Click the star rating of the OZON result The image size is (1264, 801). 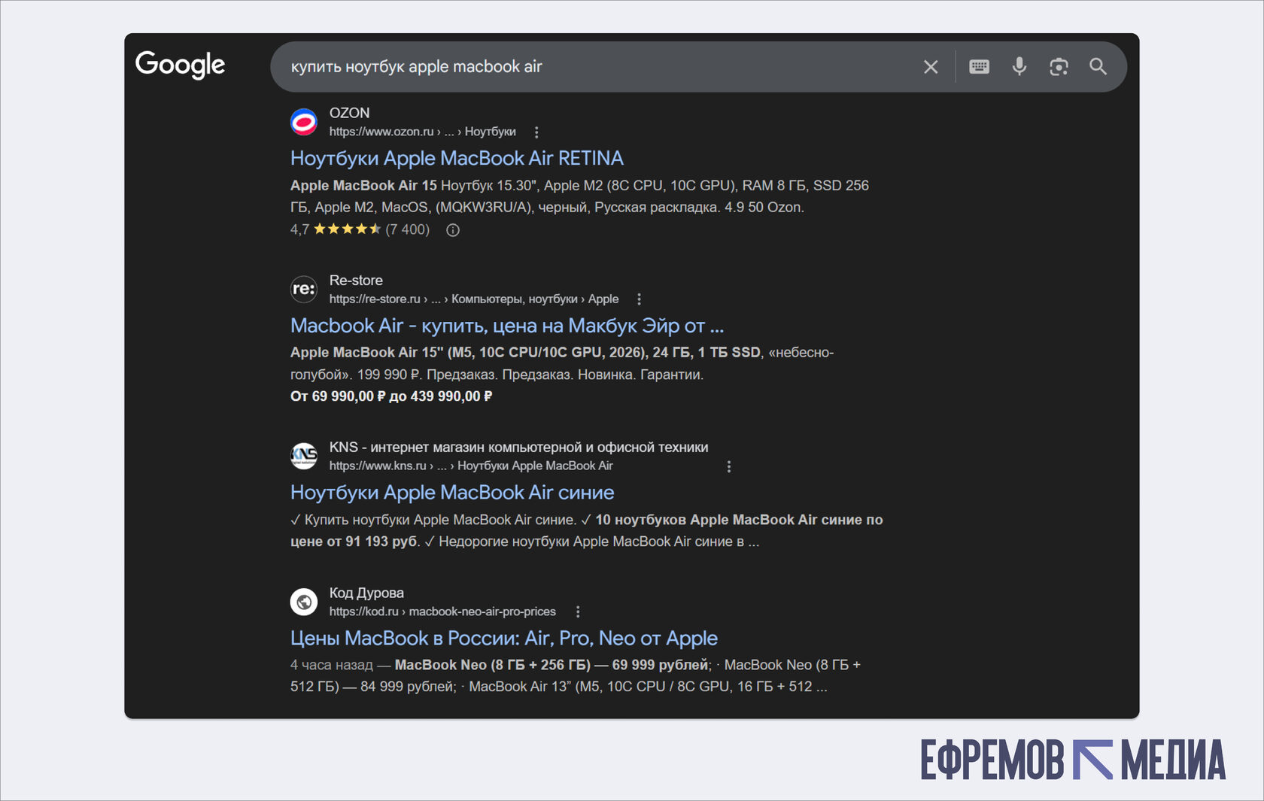347,229
